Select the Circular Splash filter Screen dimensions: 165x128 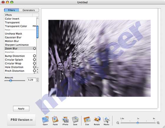20,60
